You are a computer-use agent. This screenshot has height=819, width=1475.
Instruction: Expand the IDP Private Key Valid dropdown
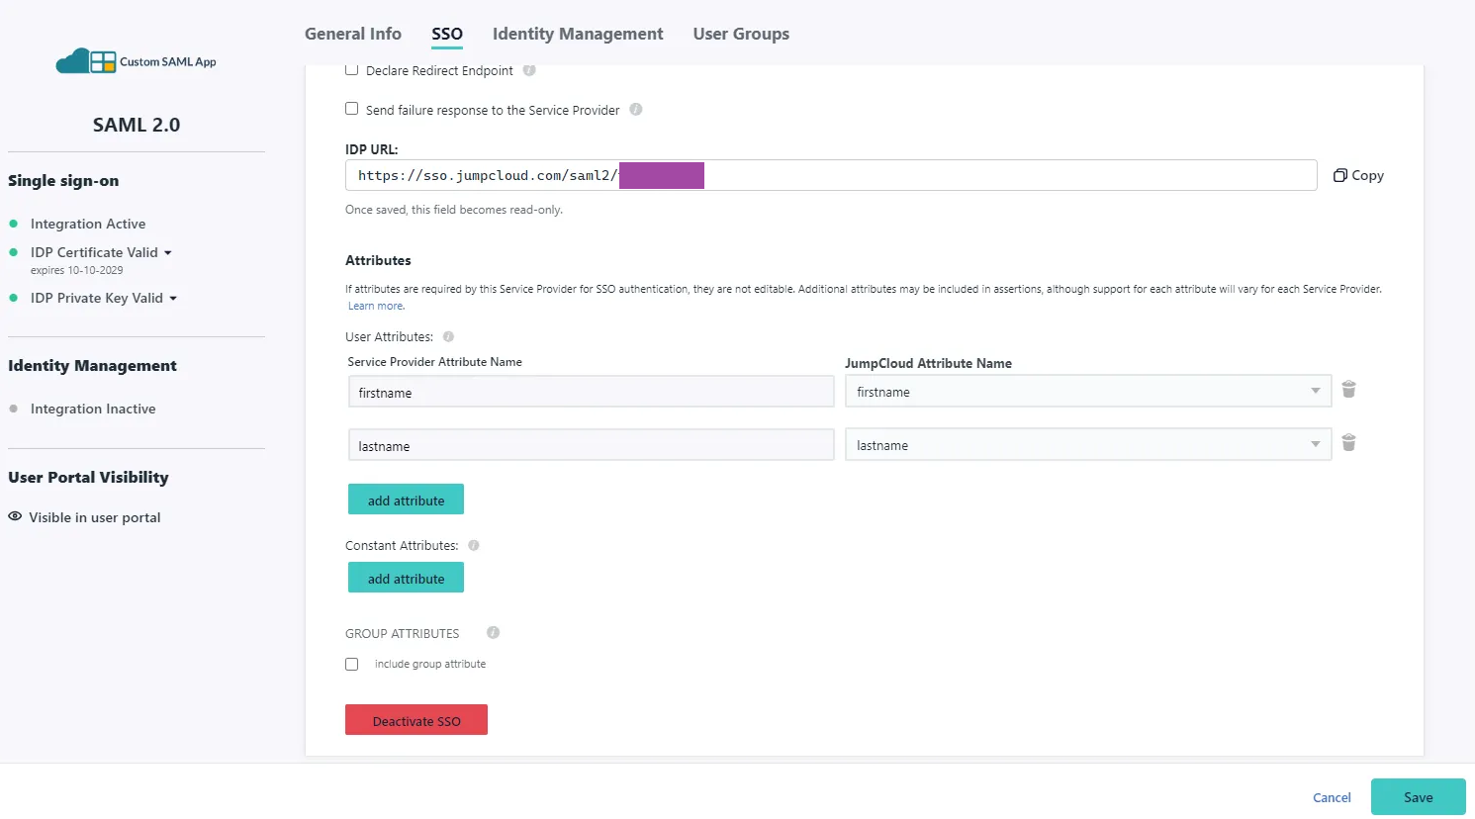(x=173, y=299)
